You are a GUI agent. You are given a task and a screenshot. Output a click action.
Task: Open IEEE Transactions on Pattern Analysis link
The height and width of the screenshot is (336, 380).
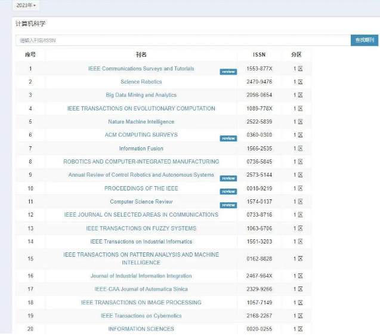tap(141, 258)
